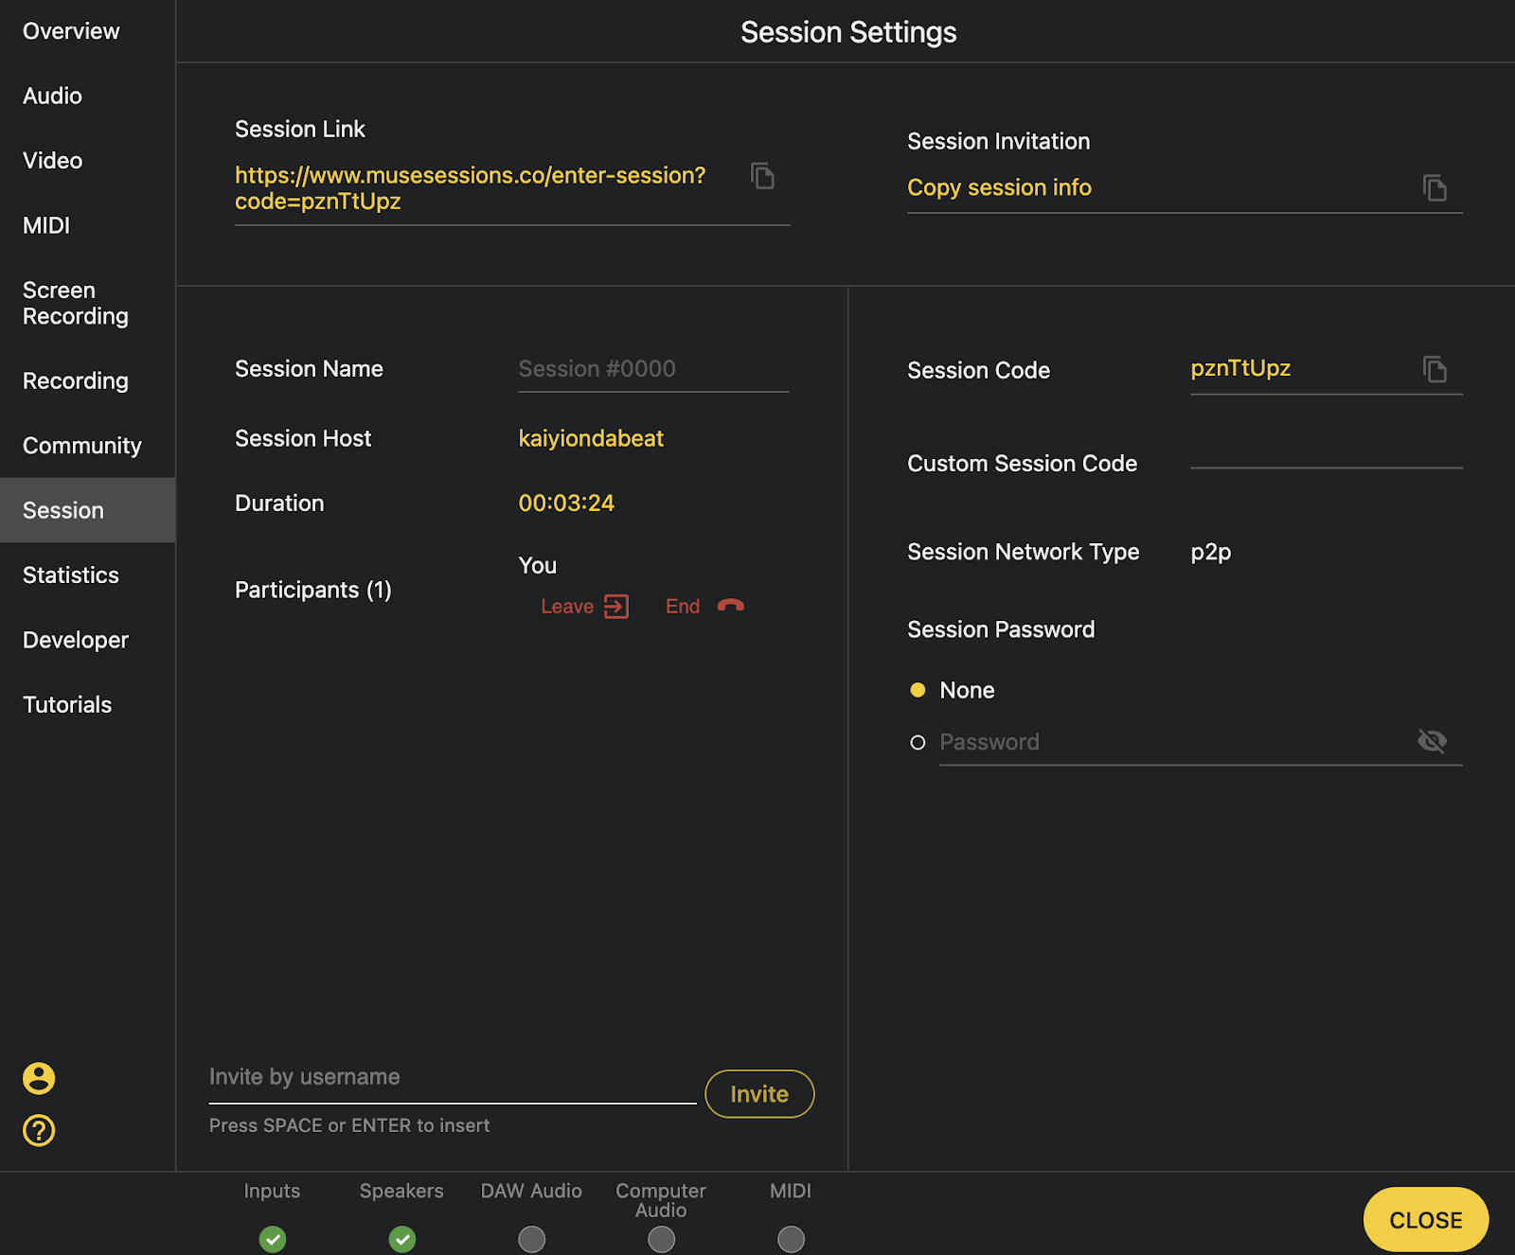The image size is (1515, 1255).
Task: Click the Participants (1) label
Action: (x=313, y=590)
